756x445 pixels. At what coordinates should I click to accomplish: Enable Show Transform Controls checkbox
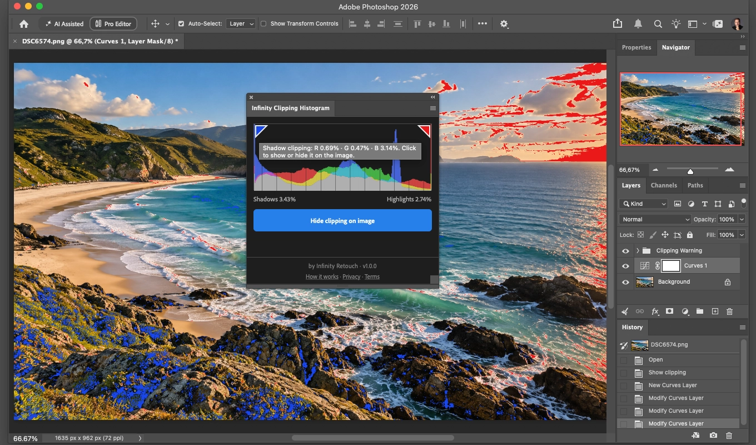pos(263,24)
